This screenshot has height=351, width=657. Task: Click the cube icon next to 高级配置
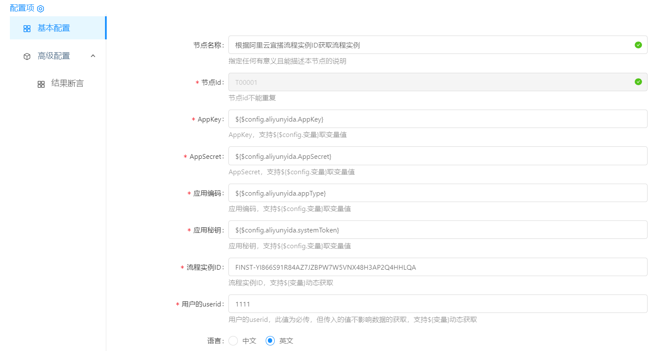(x=27, y=57)
